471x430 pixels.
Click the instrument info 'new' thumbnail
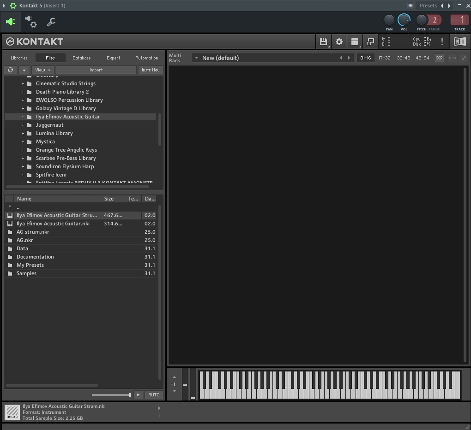[x=12, y=412]
